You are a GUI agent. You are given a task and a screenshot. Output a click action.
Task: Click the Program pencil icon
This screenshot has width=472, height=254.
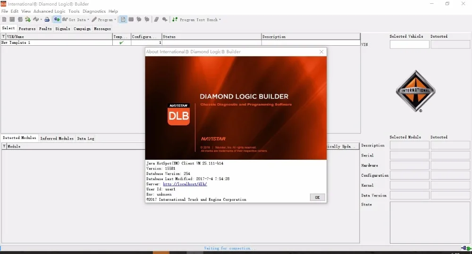click(94, 19)
